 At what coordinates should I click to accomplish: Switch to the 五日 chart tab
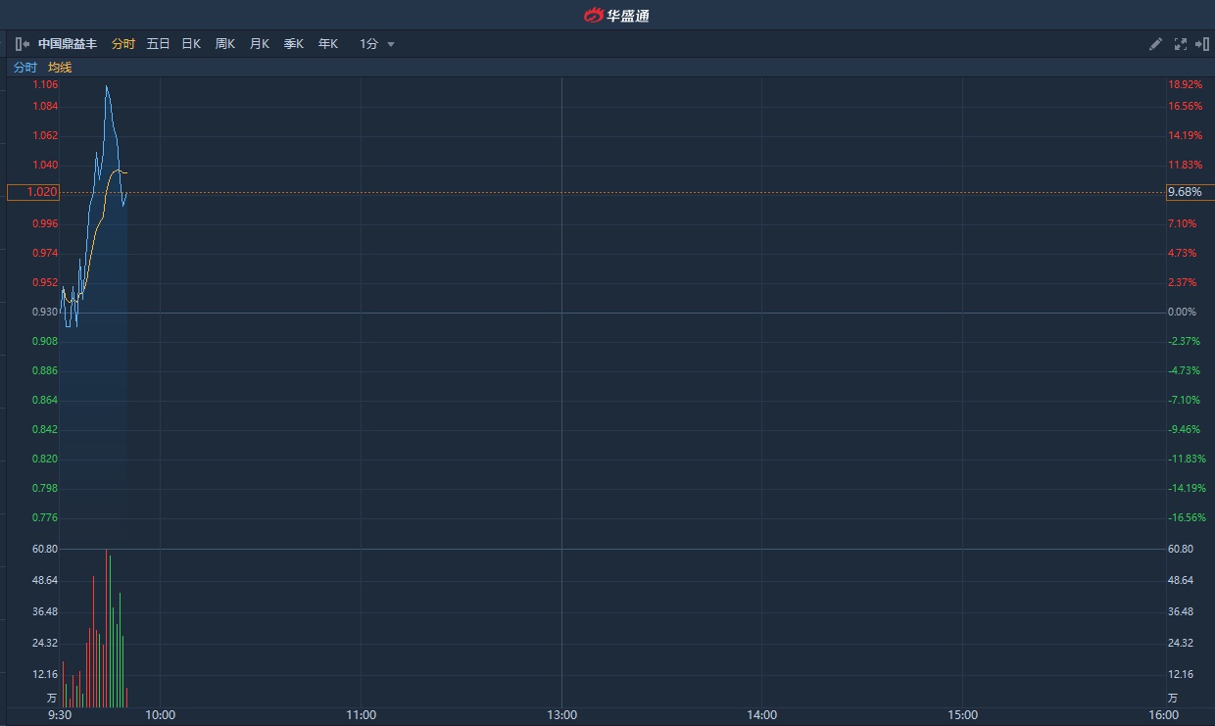tap(158, 44)
